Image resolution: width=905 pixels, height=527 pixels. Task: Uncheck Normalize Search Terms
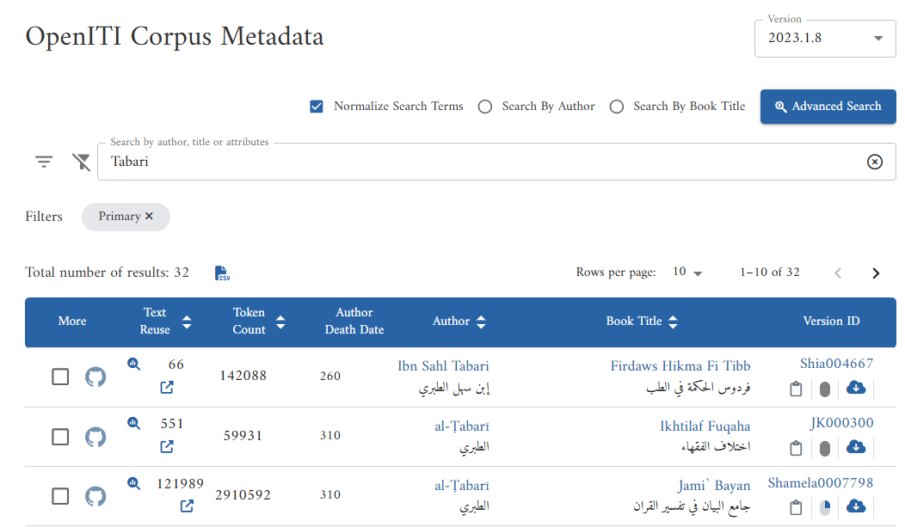316,106
